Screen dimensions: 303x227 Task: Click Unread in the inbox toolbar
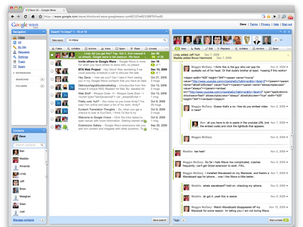click(x=150, y=48)
